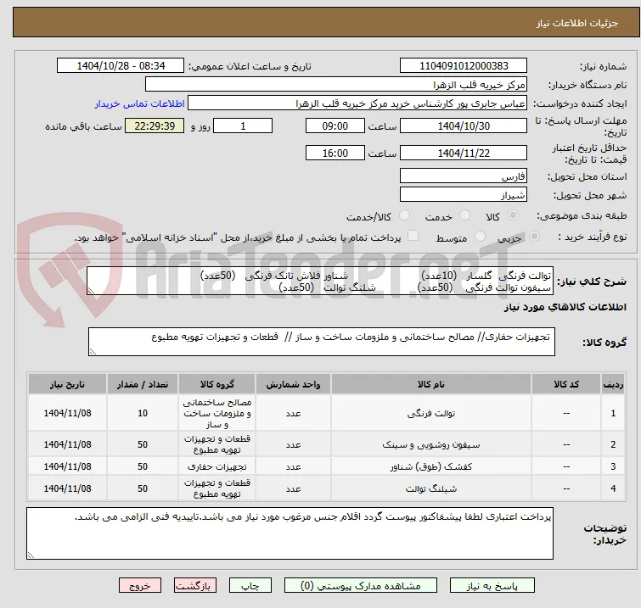Click row number 3 in the table

[613, 466]
